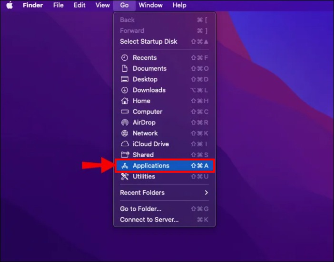This screenshot has height=262, width=334.
Task: Click the Applications A-shaped icon
Action: point(125,166)
